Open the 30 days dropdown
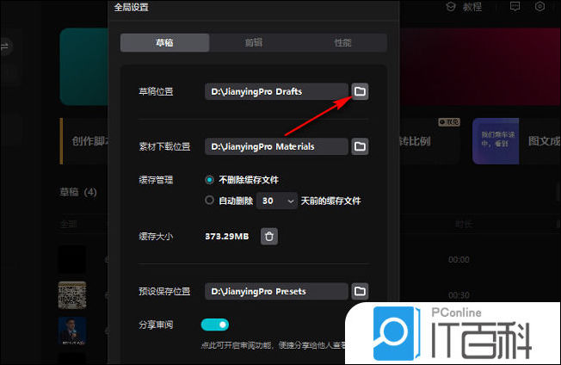561x365 pixels. tap(277, 201)
